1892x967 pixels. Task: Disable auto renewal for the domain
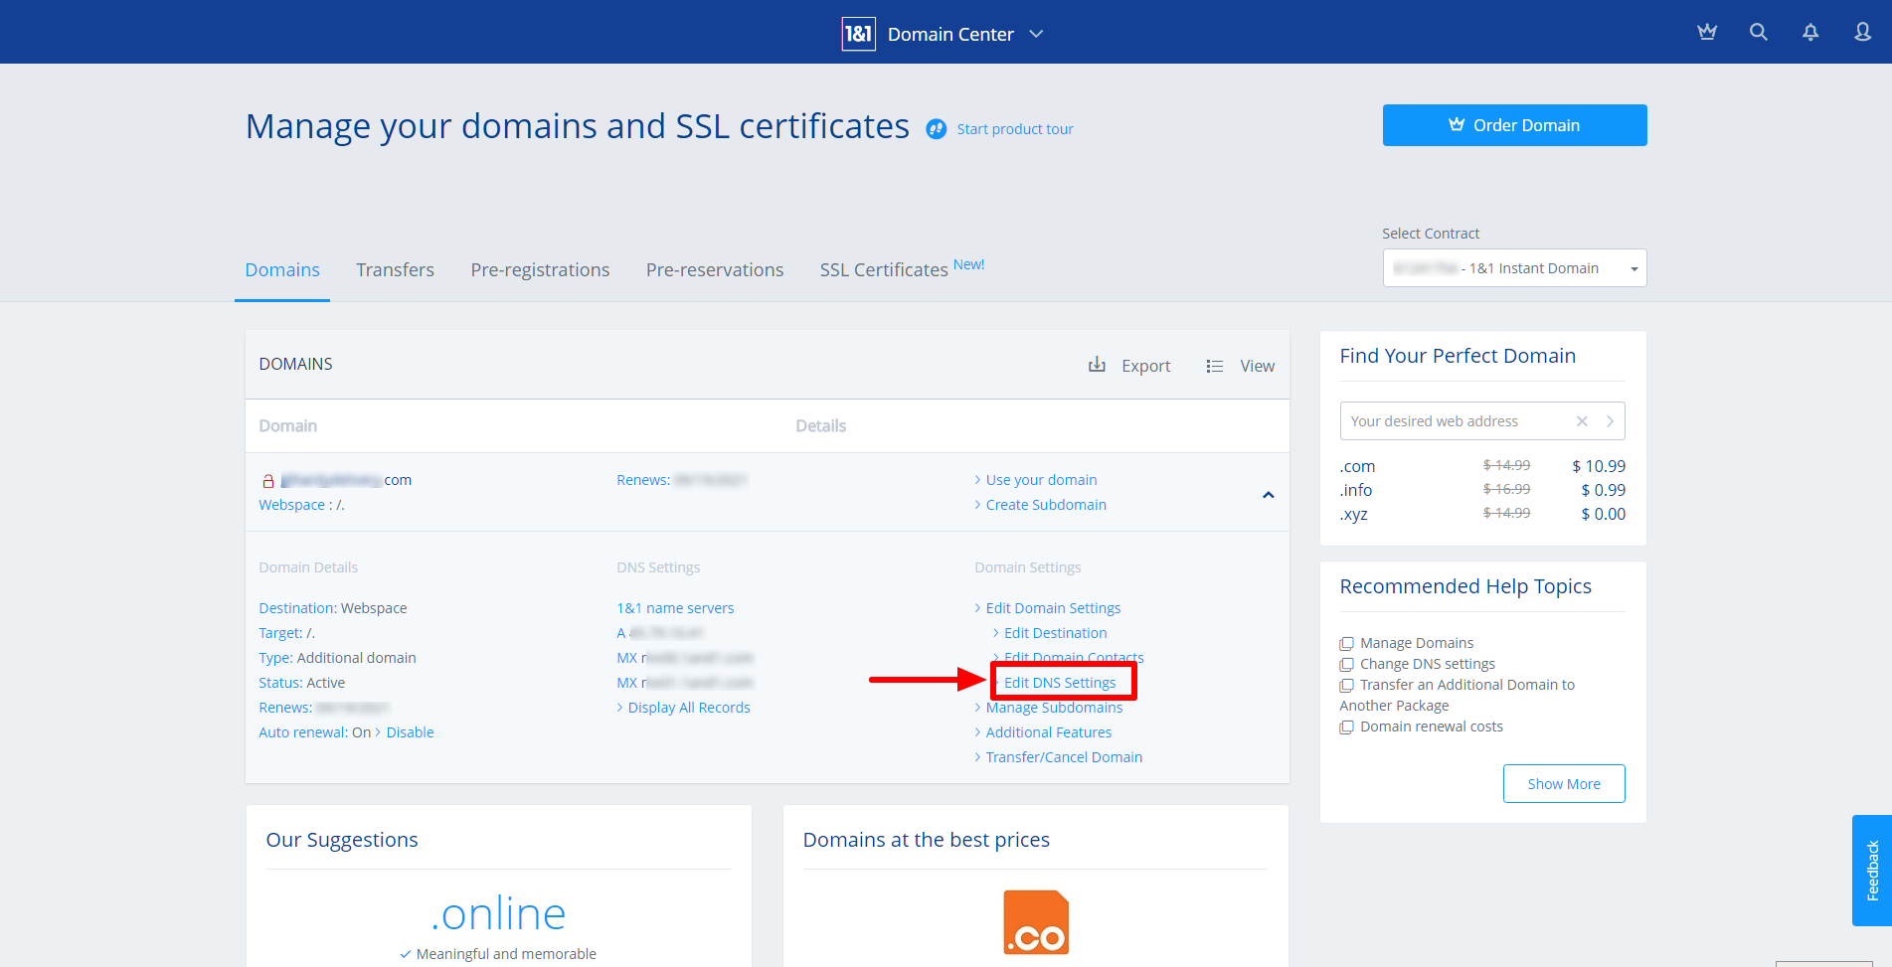pyautogui.click(x=410, y=731)
